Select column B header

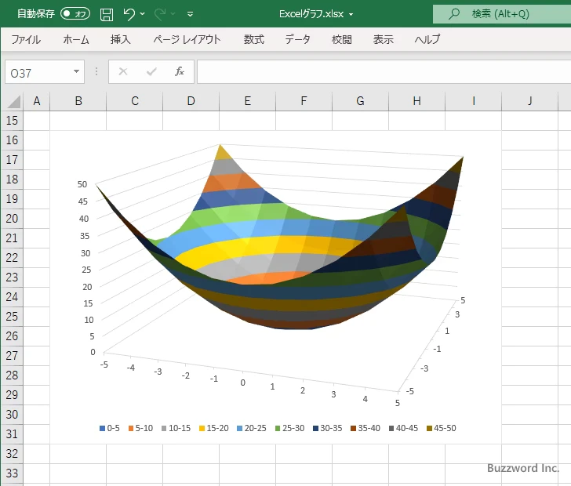pyautogui.click(x=78, y=101)
